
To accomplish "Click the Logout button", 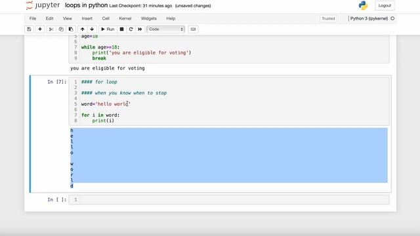I will (x=385, y=6).
